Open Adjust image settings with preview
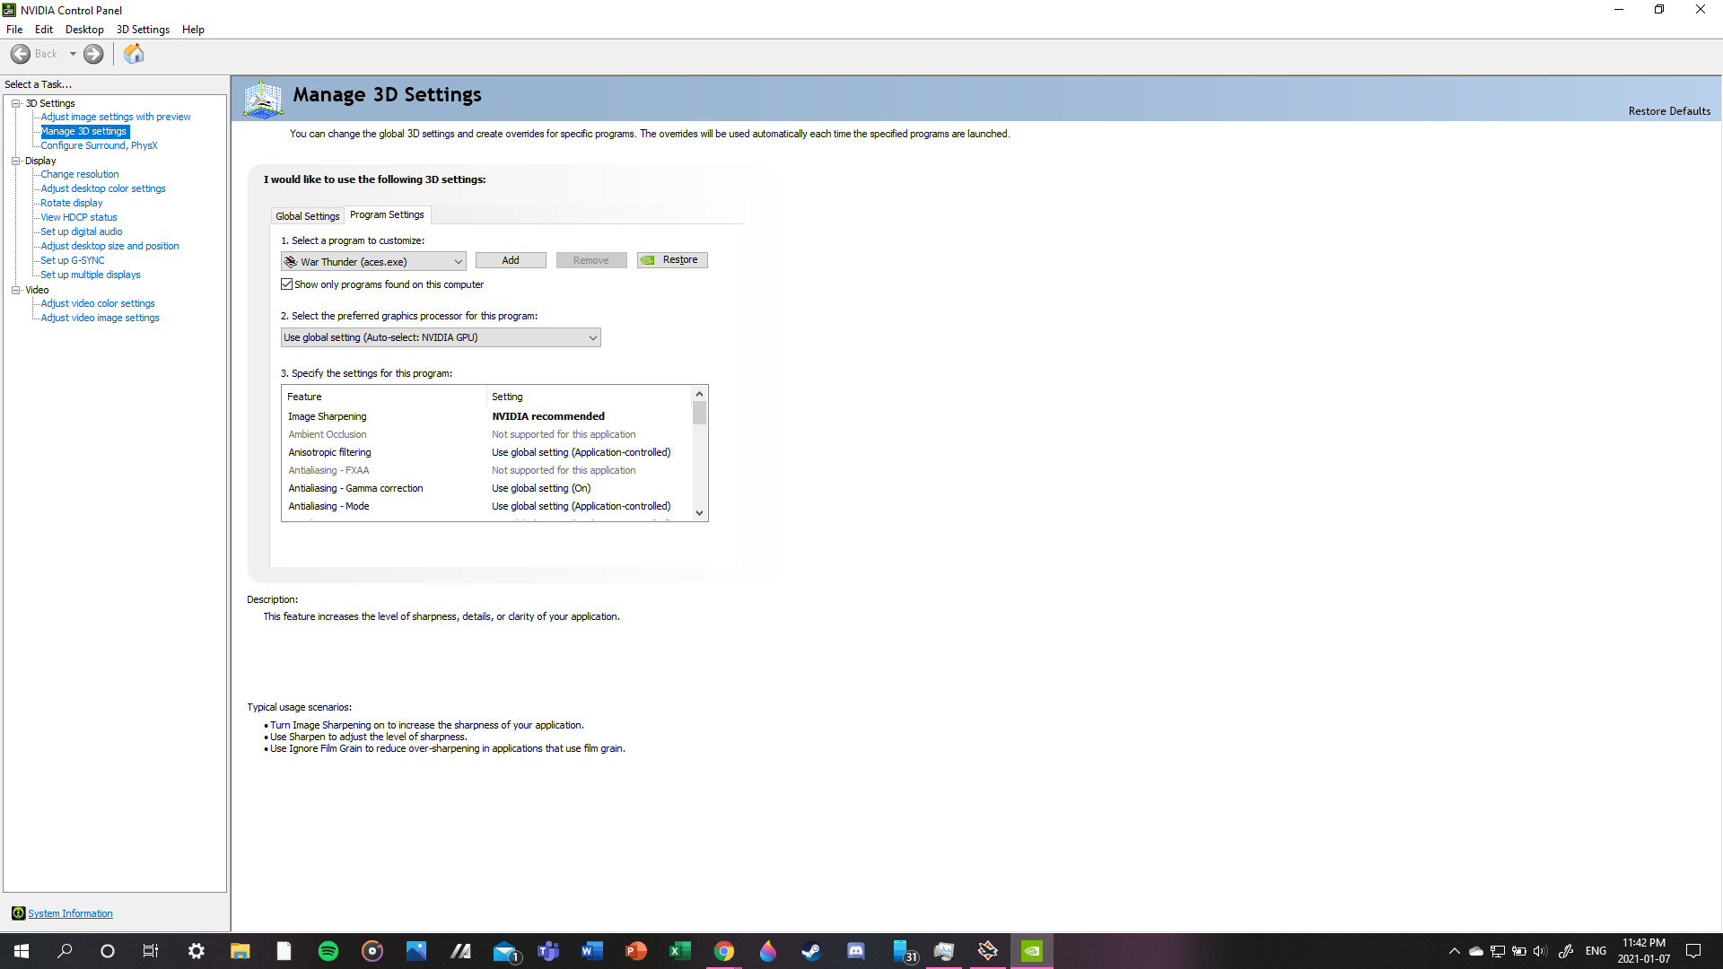Viewport: 1723px width, 969px height. tap(116, 117)
